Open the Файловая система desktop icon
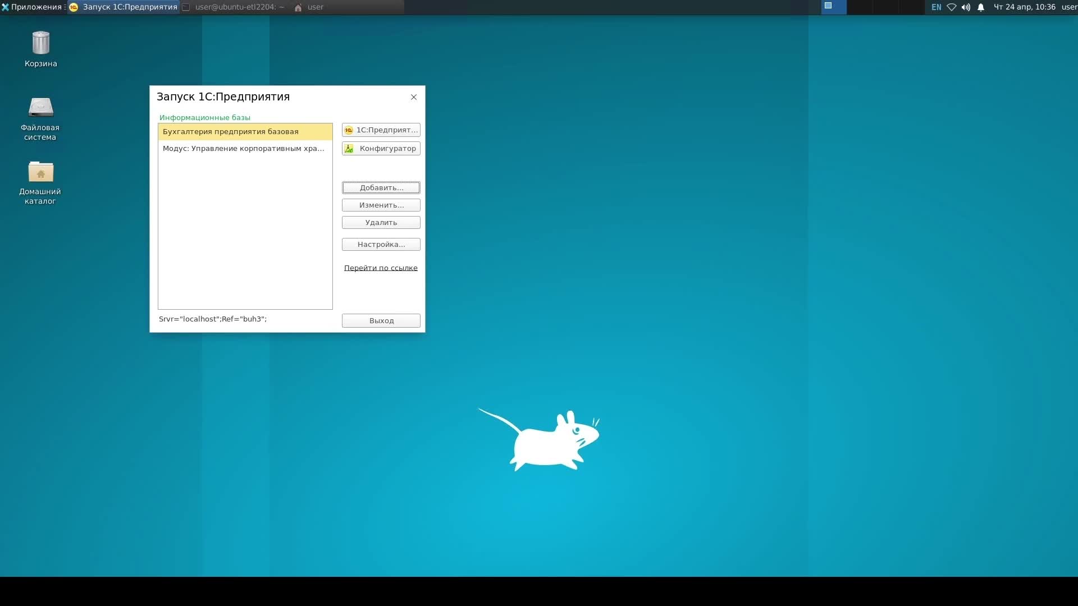Image resolution: width=1078 pixels, height=606 pixels. pos(40,107)
